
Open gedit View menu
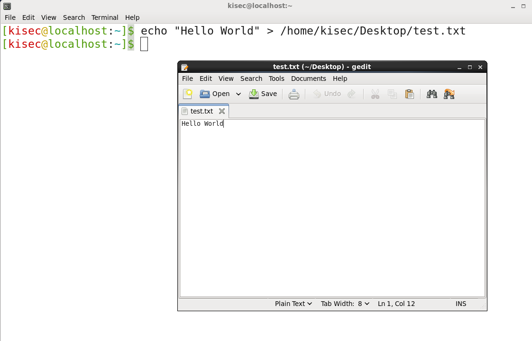click(226, 79)
